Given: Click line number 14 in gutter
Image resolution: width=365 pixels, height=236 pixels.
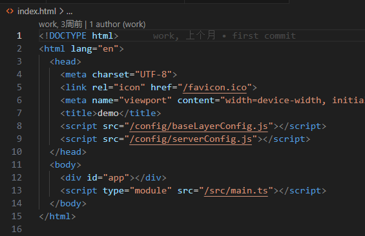Looking at the screenshot, I should pyautogui.click(x=17, y=204).
